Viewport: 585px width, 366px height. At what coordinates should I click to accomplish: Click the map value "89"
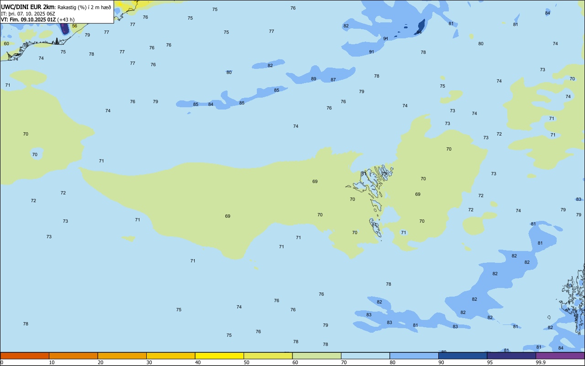(x=314, y=79)
